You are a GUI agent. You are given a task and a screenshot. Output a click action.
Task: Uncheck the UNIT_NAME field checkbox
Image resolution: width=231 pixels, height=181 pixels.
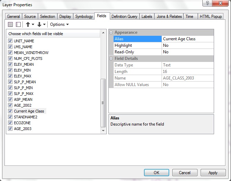(x=10, y=41)
